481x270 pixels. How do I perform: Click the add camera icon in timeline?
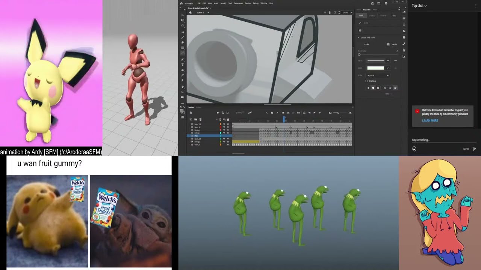(218, 113)
